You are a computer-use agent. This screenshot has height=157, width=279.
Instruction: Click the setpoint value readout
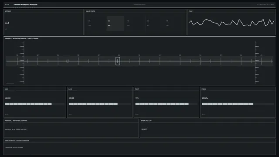point(7,23)
